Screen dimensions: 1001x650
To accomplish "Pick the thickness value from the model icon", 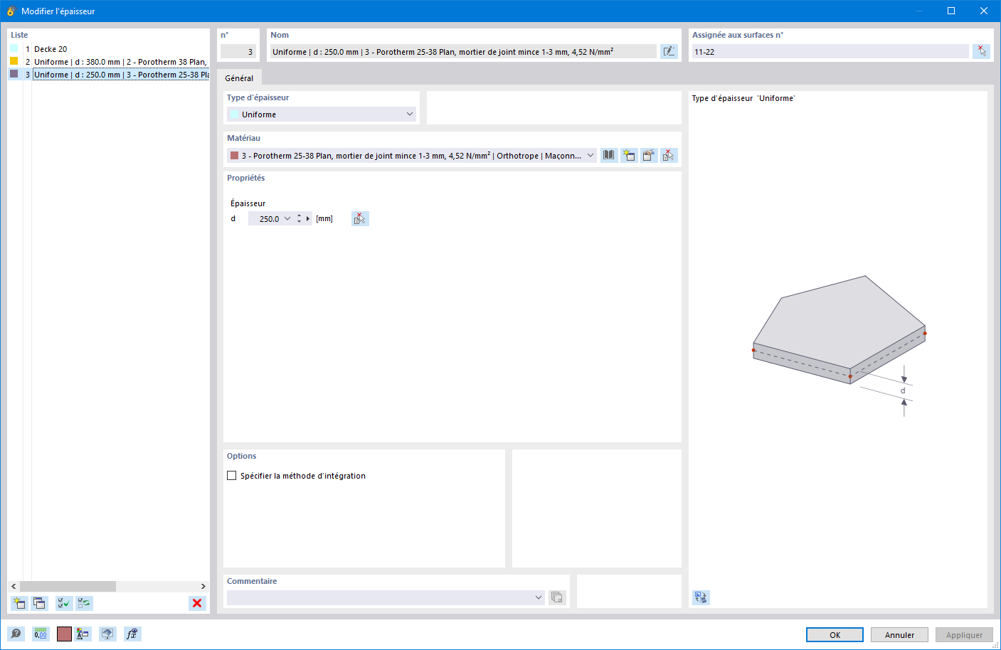I will tap(360, 218).
